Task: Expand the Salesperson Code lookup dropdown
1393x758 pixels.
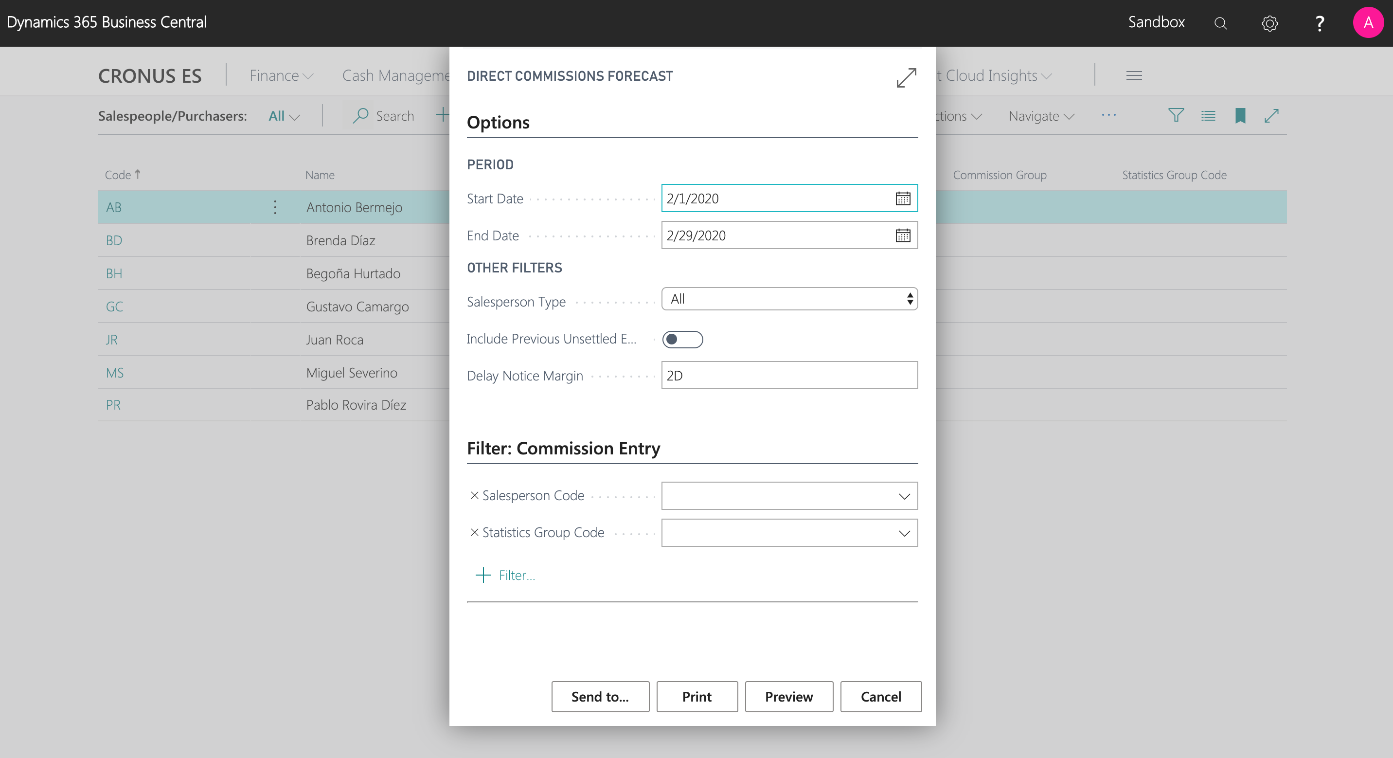Action: point(904,496)
